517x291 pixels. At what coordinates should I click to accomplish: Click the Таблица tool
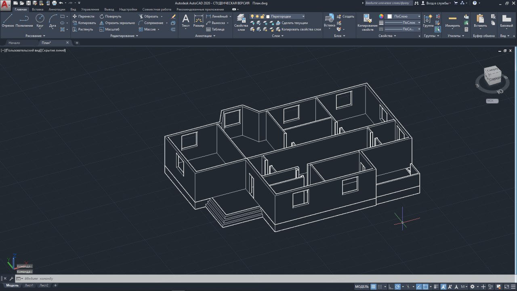[215, 30]
